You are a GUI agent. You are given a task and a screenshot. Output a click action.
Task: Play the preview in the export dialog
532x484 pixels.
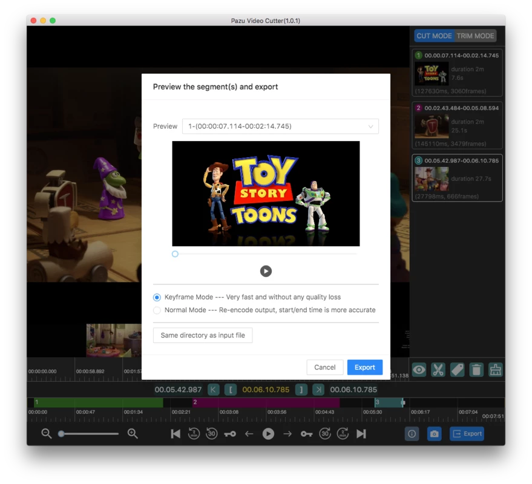point(266,271)
